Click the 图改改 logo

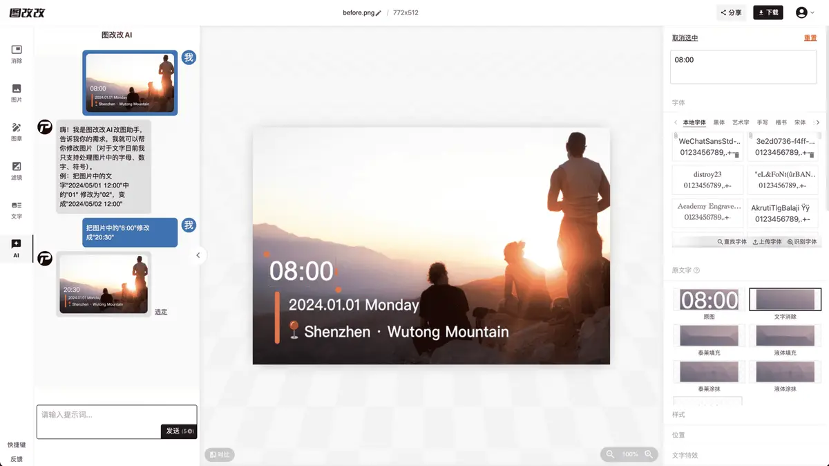27,12
